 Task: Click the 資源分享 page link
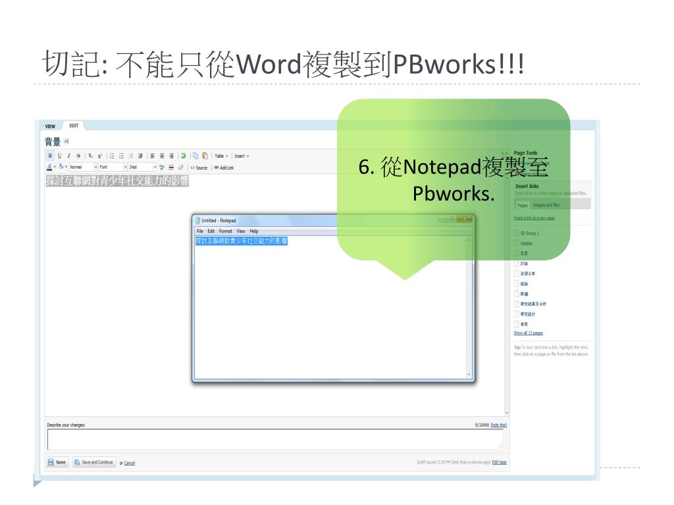tap(528, 274)
